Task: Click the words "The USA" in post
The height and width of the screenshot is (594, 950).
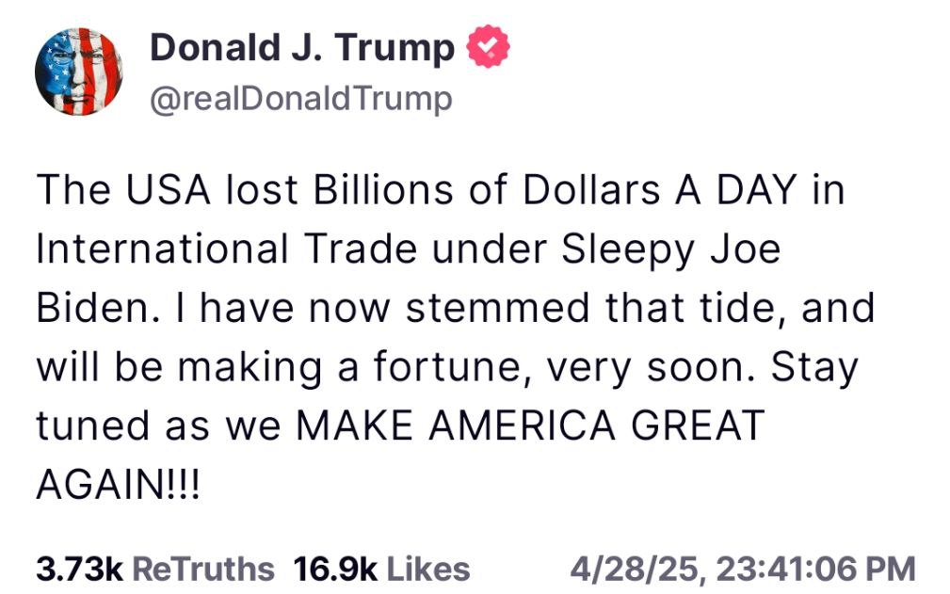Action: 123,189
